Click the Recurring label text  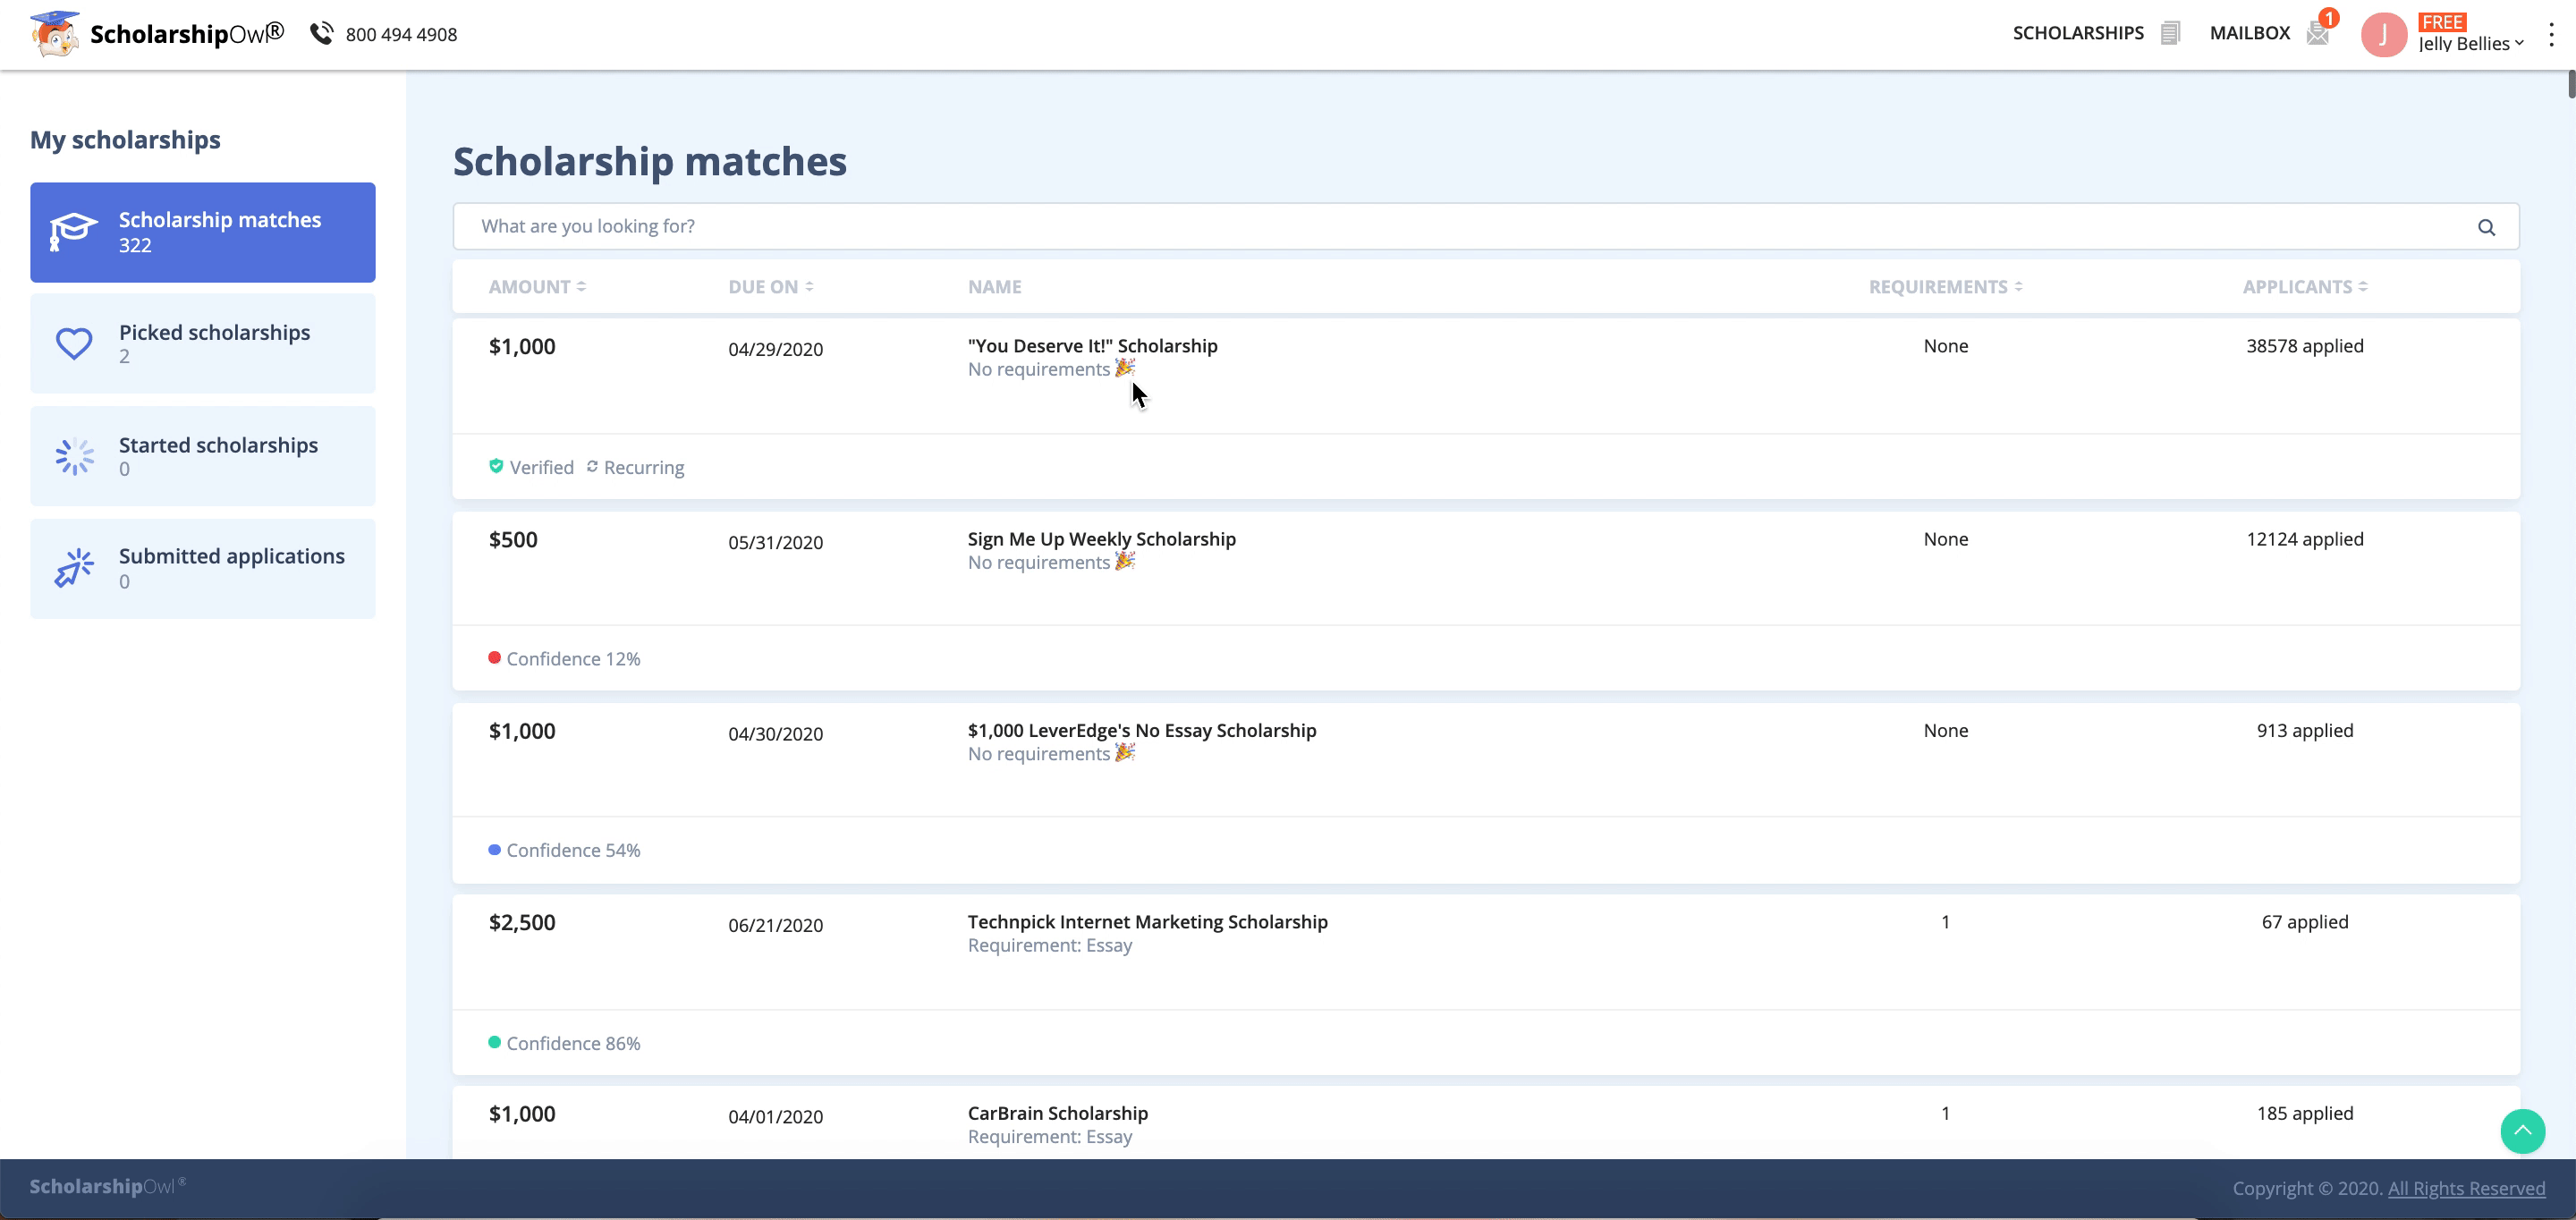pyautogui.click(x=643, y=467)
